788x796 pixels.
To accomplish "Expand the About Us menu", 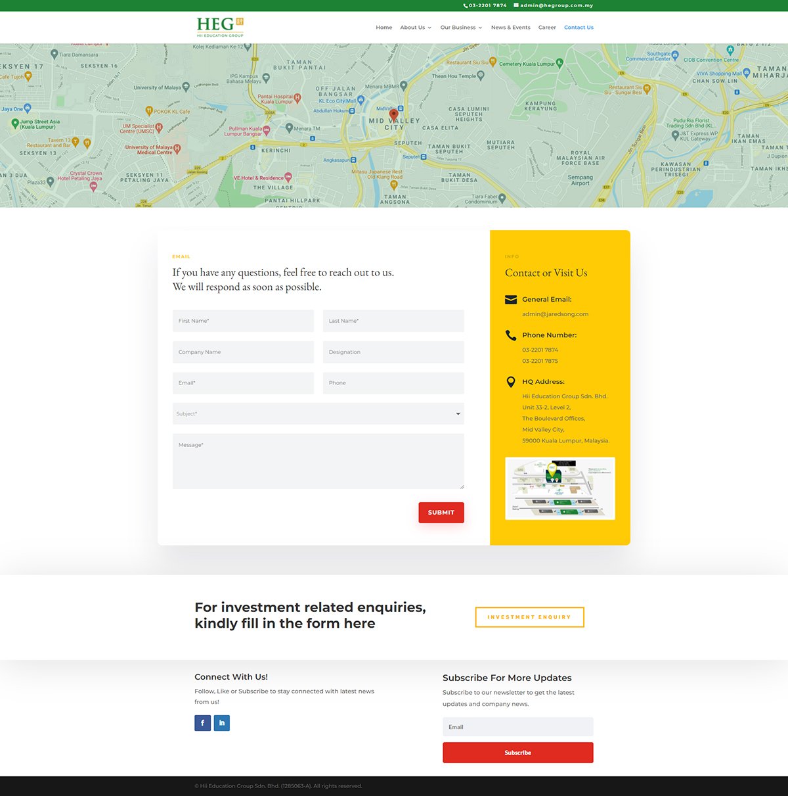I will [x=416, y=28].
